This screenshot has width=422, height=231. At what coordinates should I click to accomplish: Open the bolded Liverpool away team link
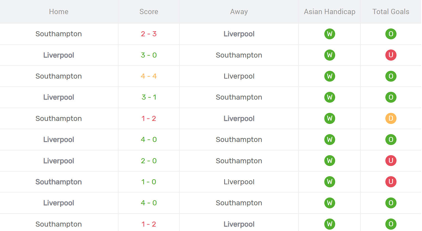[239, 34]
